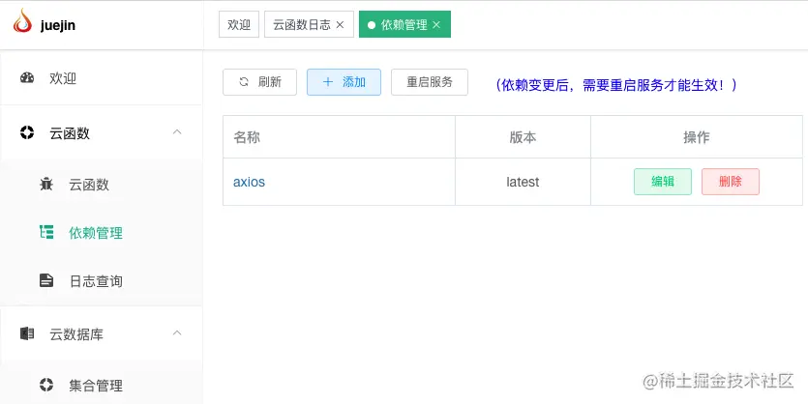Click the bug icon for 云函数
Screen dimensions: 808x404
[x=46, y=185]
